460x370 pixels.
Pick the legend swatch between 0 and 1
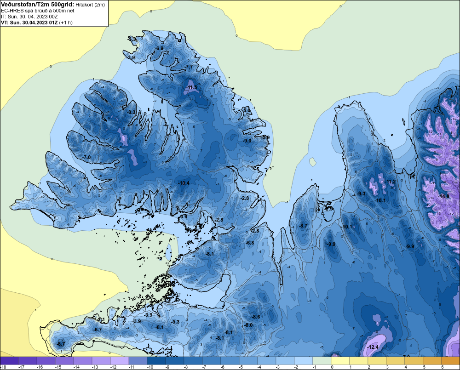click(340, 361)
